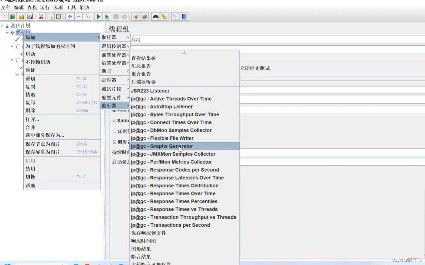Screen dimensions: 425x265
Task: Save the test plan with floppy icon
Action: pyautogui.click(x=30, y=17)
